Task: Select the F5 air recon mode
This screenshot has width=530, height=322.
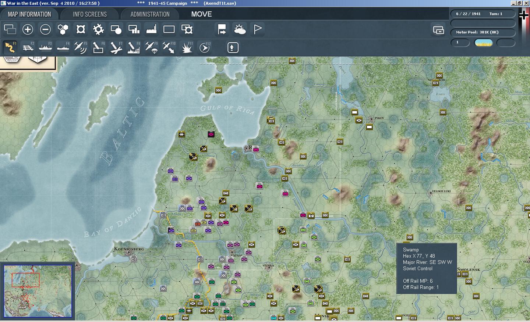Action: (x=81, y=47)
